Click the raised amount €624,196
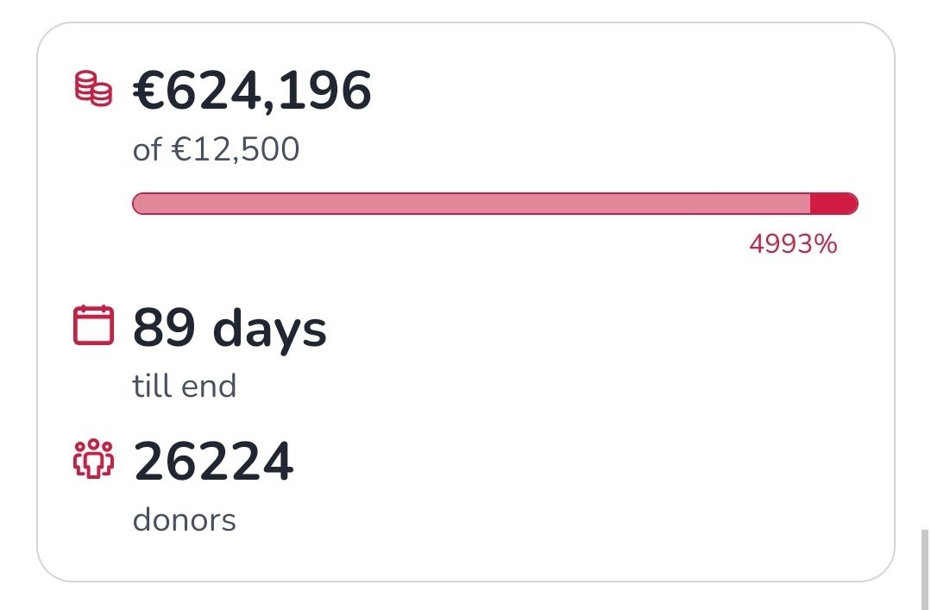The image size is (931, 610). click(x=252, y=90)
